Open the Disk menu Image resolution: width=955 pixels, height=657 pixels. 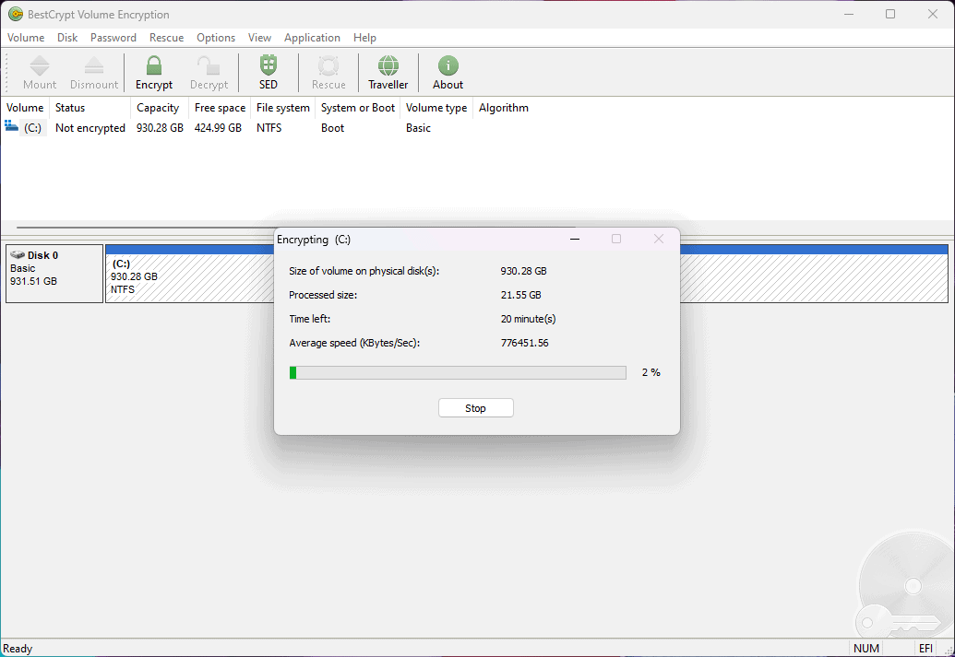pyautogui.click(x=67, y=38)
